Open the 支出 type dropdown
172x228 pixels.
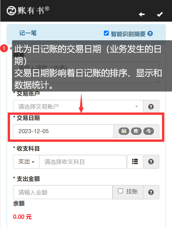click(x=26, y=162)
